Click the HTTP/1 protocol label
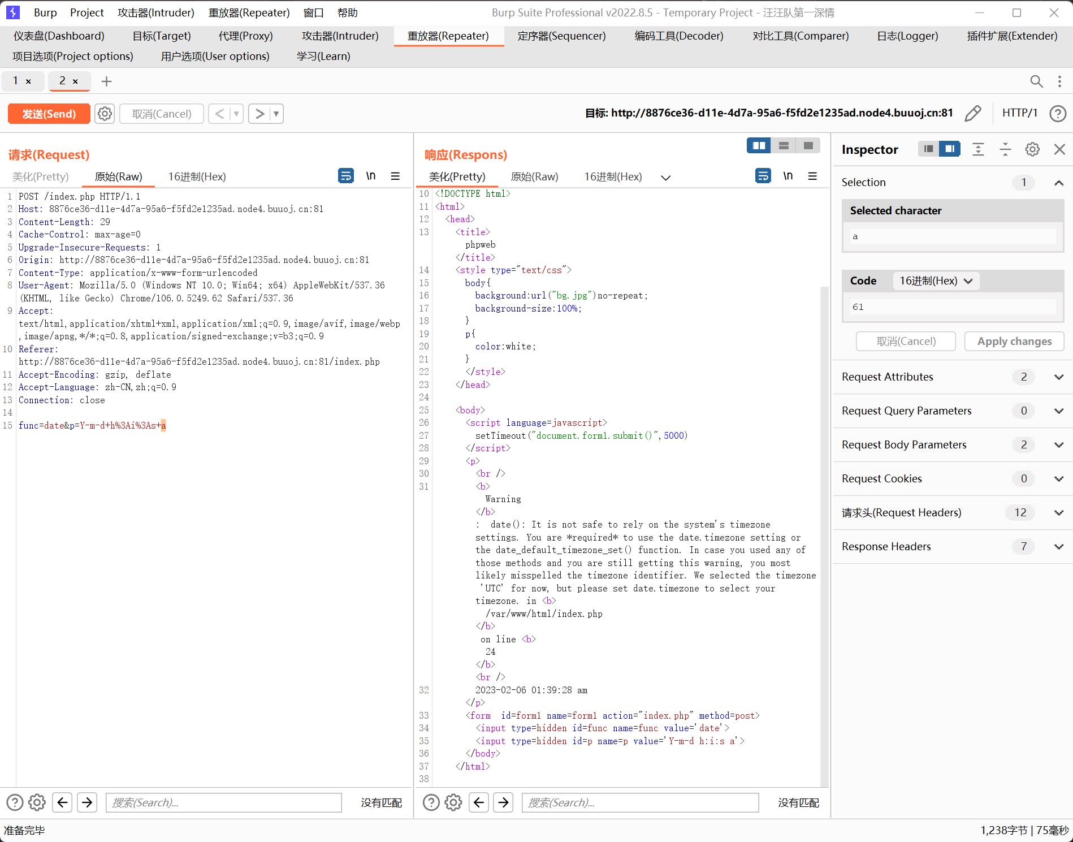 pyautogui.click(x=1019, y=113)
